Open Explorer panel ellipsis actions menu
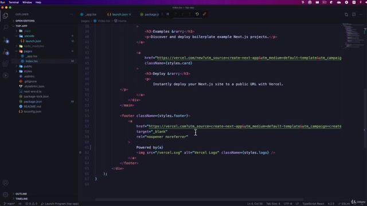This screenshot has width=367, height=206. (x=71, y=14)
